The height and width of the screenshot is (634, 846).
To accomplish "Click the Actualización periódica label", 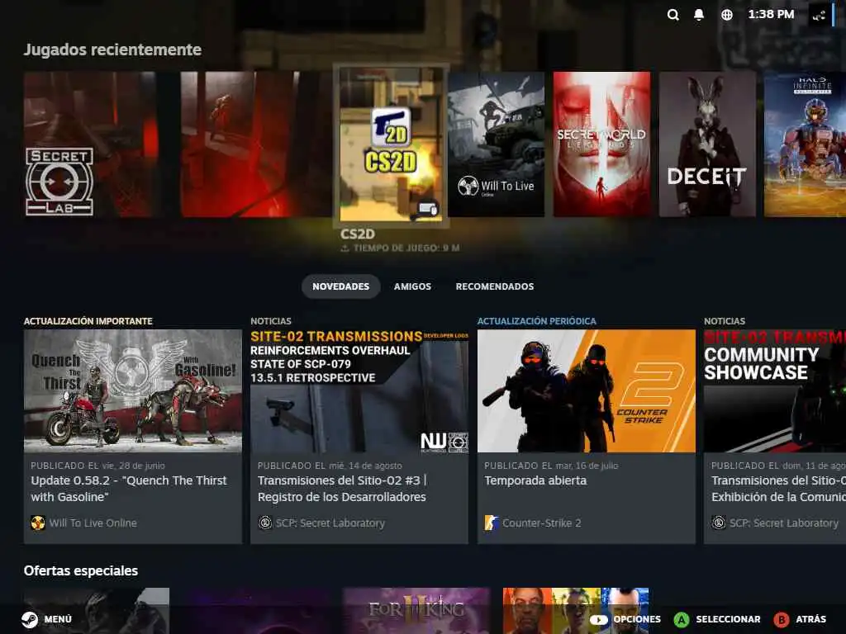I will (537, 321).
